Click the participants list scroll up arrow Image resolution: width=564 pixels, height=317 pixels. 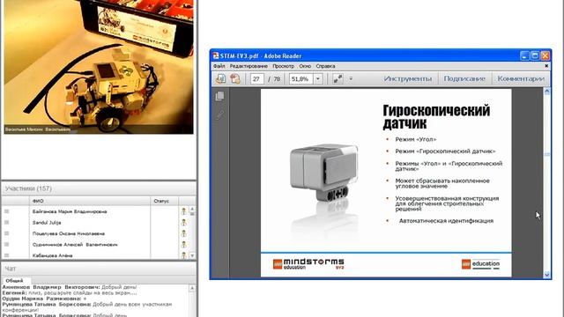point(192,209)
